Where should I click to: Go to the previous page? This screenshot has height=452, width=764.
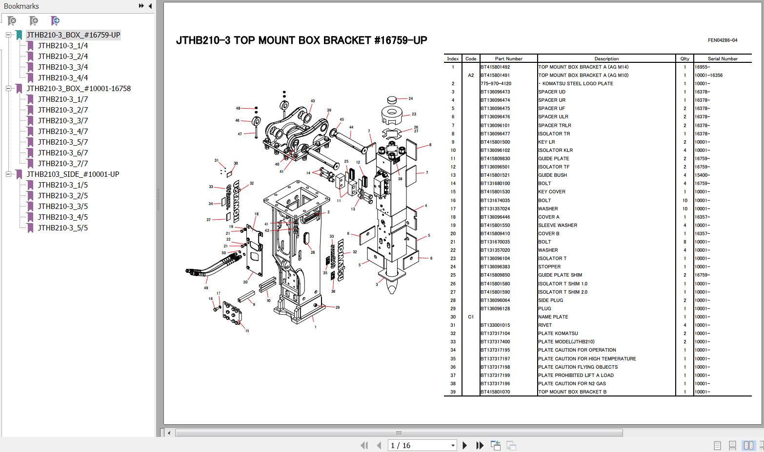tap(379, 445)
